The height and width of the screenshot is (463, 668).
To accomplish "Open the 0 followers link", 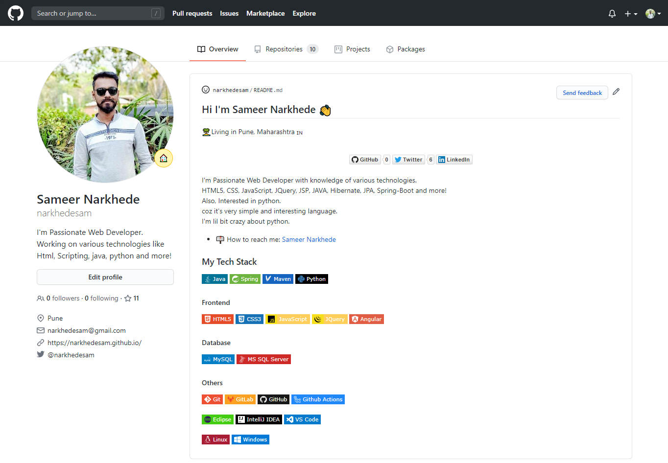I will tap(58, 298).
